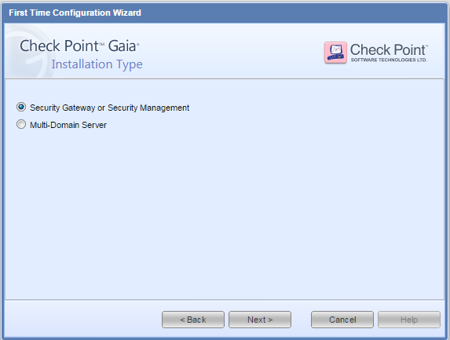Open the greyed-out Help button

409,320
